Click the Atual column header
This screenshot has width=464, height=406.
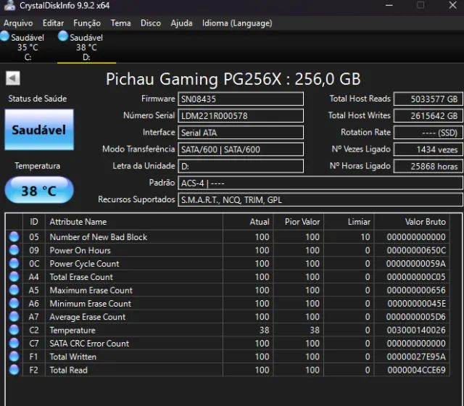click(x=248, y=222)
